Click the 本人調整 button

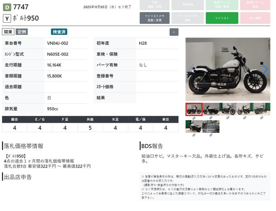255,18
